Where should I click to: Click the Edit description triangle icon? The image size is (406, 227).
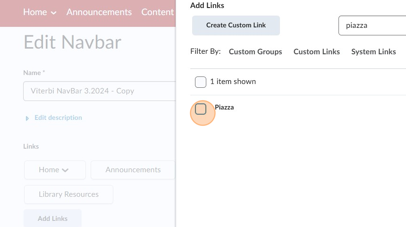point(27,118)
